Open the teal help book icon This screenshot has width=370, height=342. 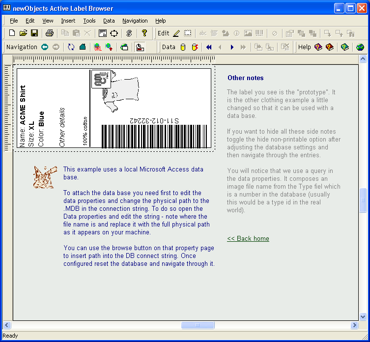click(x=345, y=47)
